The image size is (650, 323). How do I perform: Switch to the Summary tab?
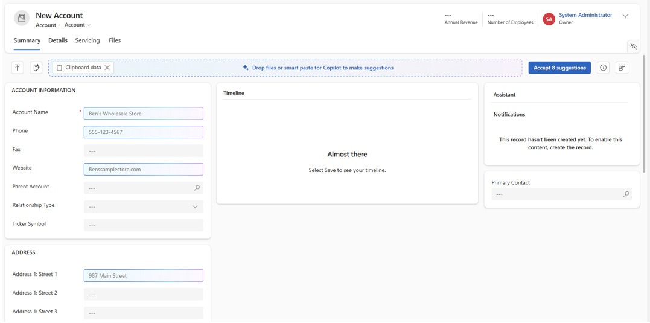(x=27, y=40)
